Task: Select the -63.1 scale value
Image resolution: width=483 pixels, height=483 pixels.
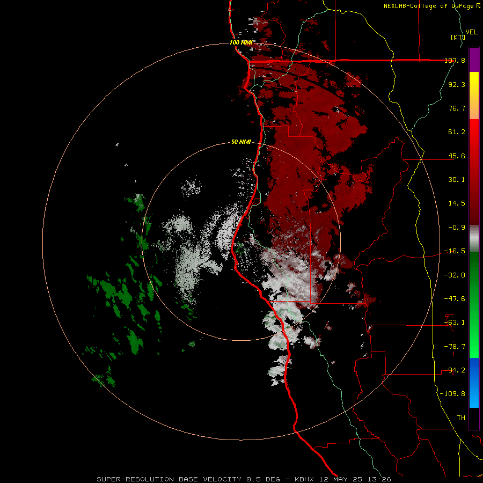Action: pyautogui.click(x=455, y=323)
